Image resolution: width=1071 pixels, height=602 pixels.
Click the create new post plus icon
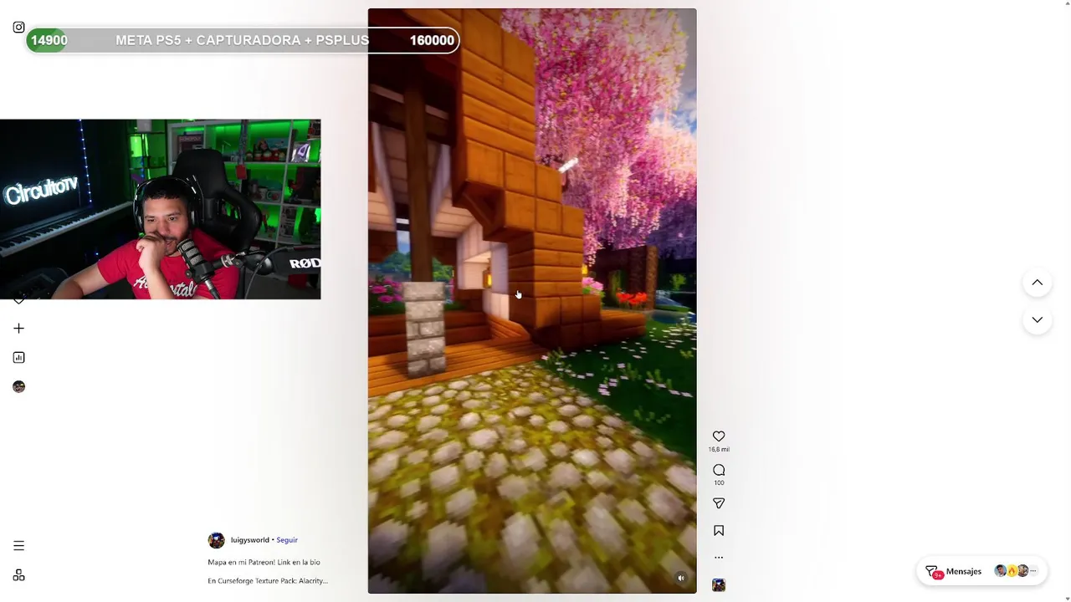tap(18, 329)
